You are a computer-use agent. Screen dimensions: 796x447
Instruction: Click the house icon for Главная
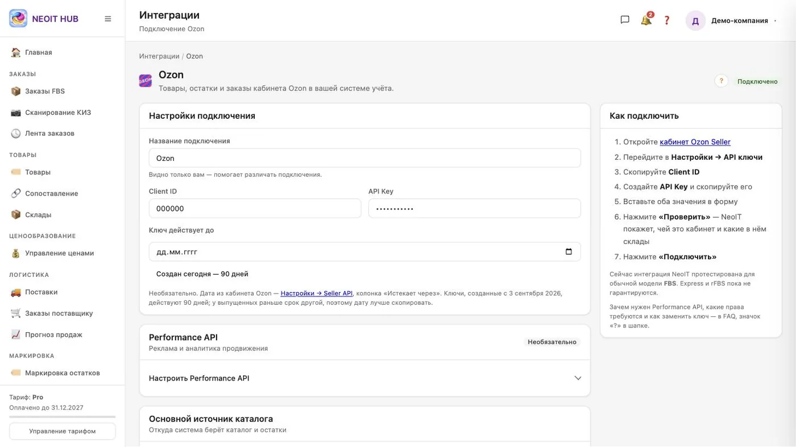coord(16,52)
